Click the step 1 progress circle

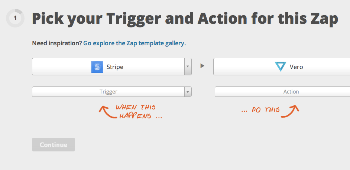pos(15,18)
